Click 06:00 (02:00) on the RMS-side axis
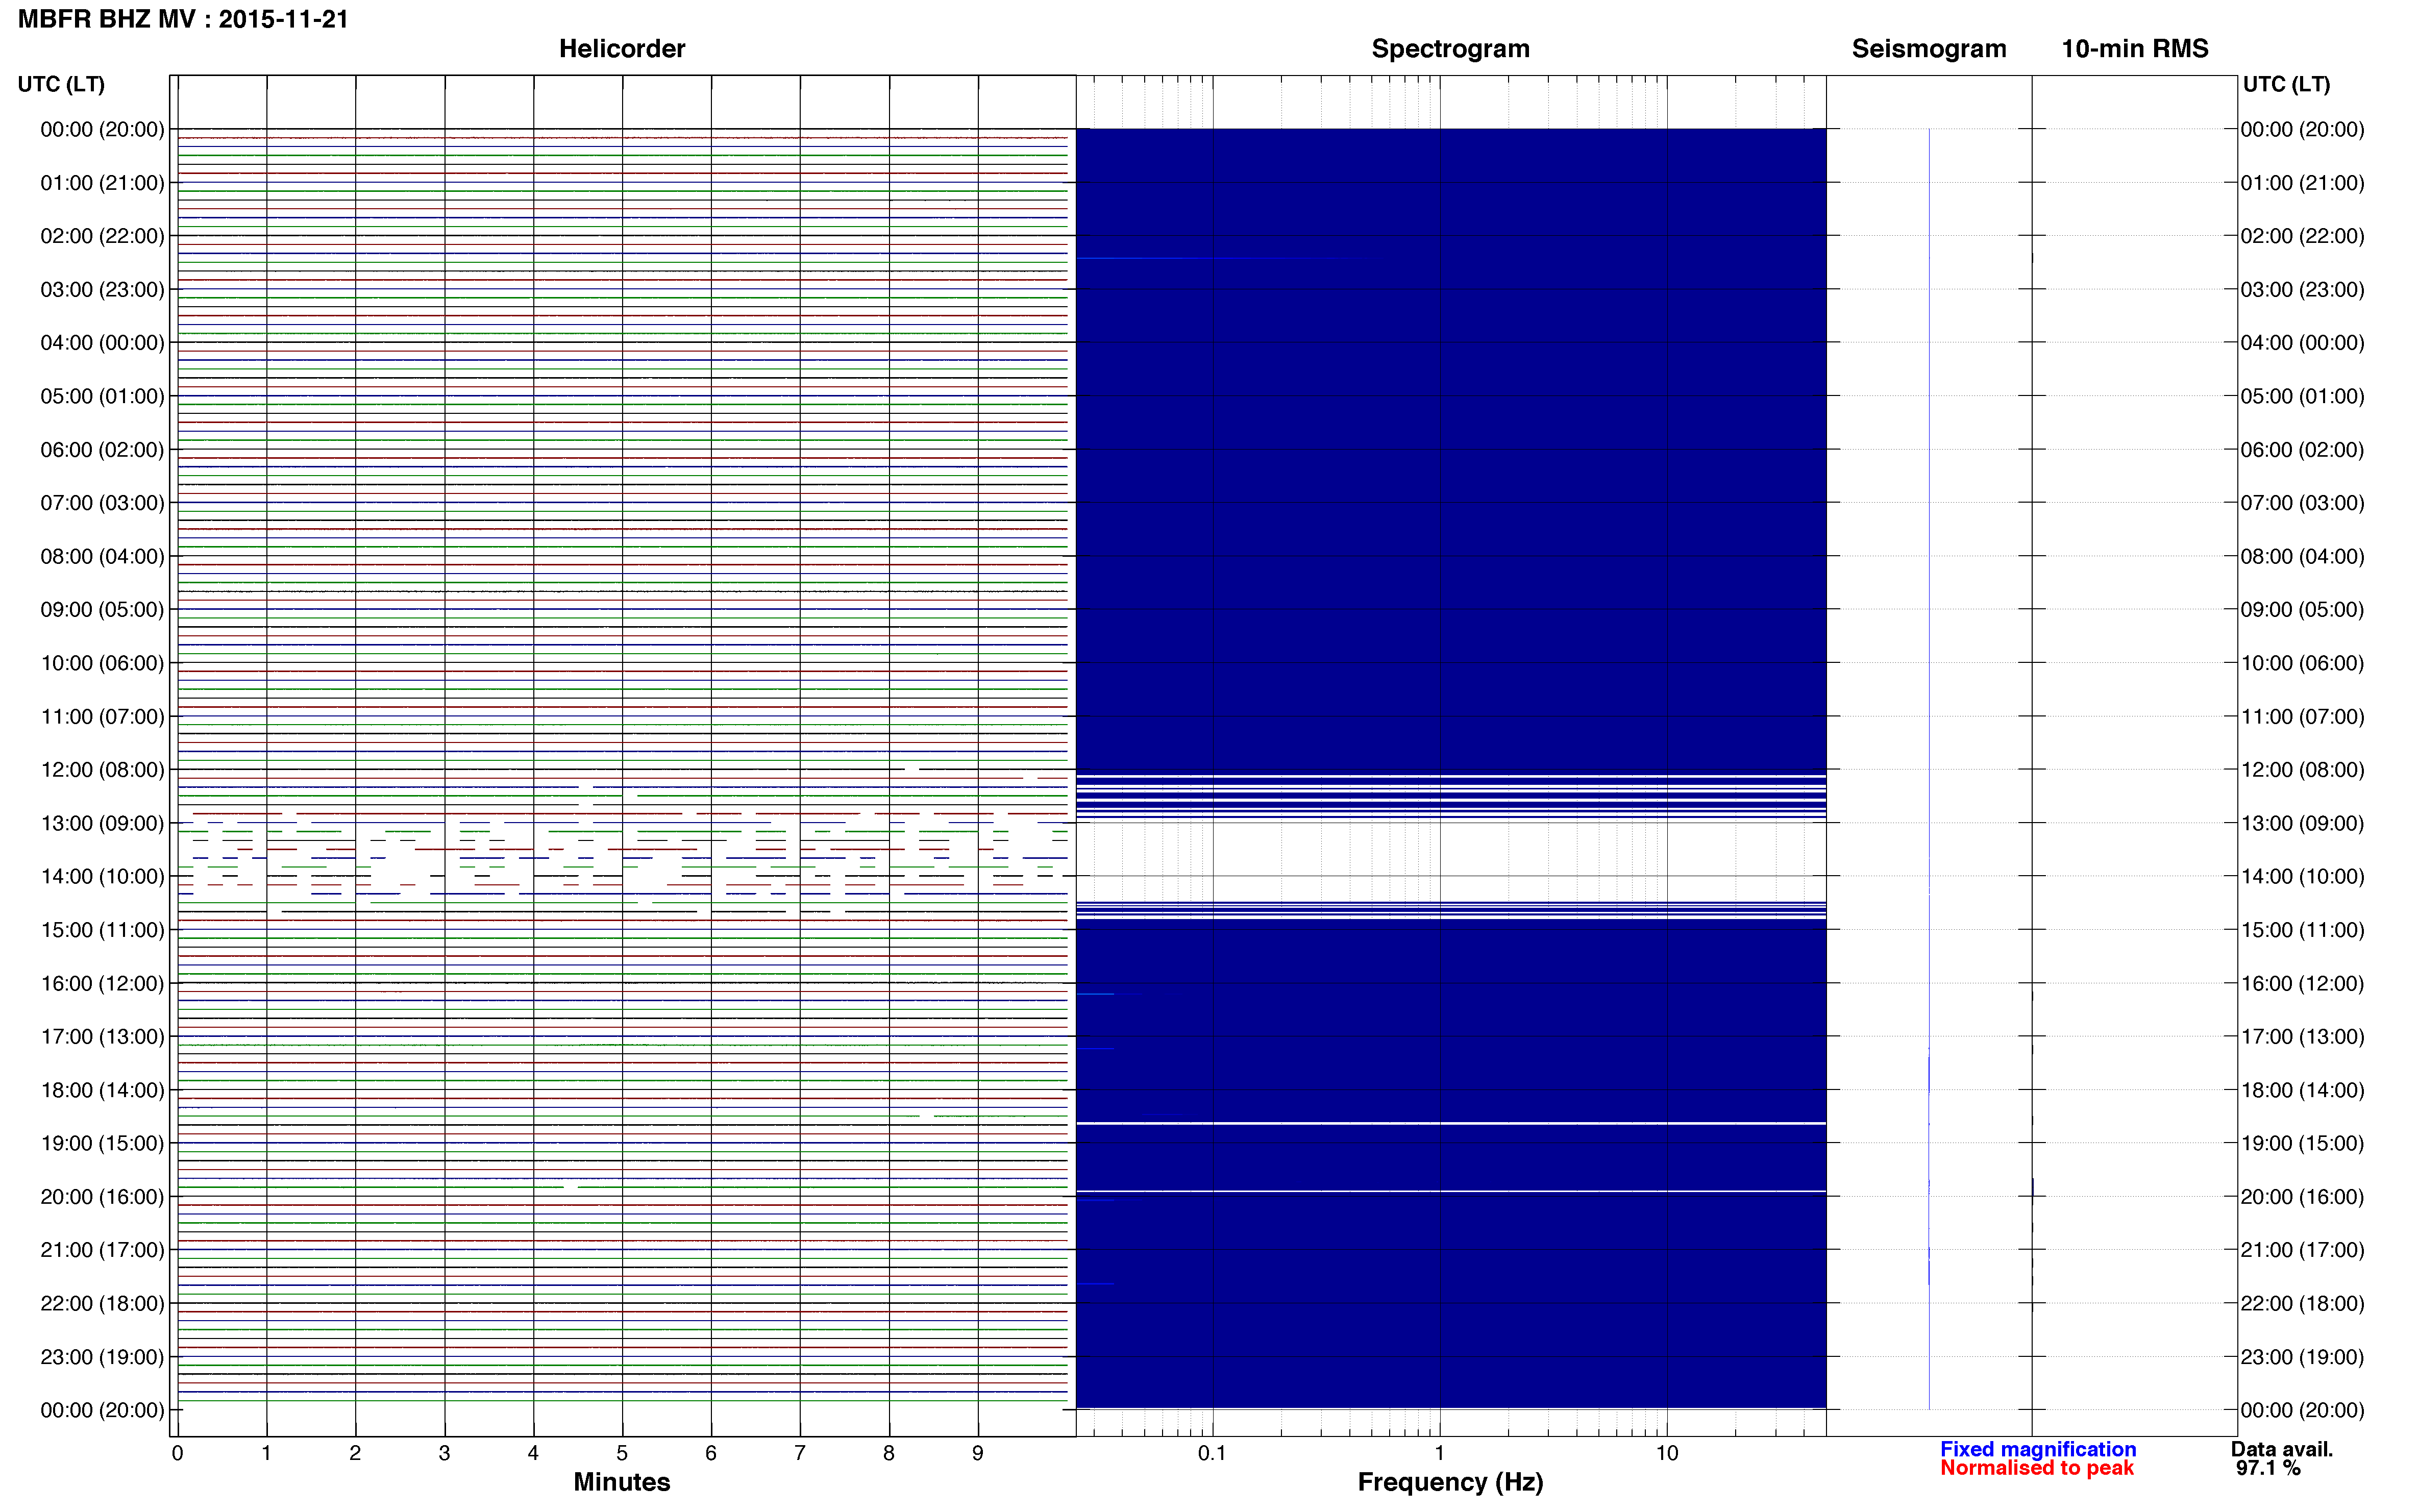Screen dimensions: 2419x1512 click(2302, 450)
